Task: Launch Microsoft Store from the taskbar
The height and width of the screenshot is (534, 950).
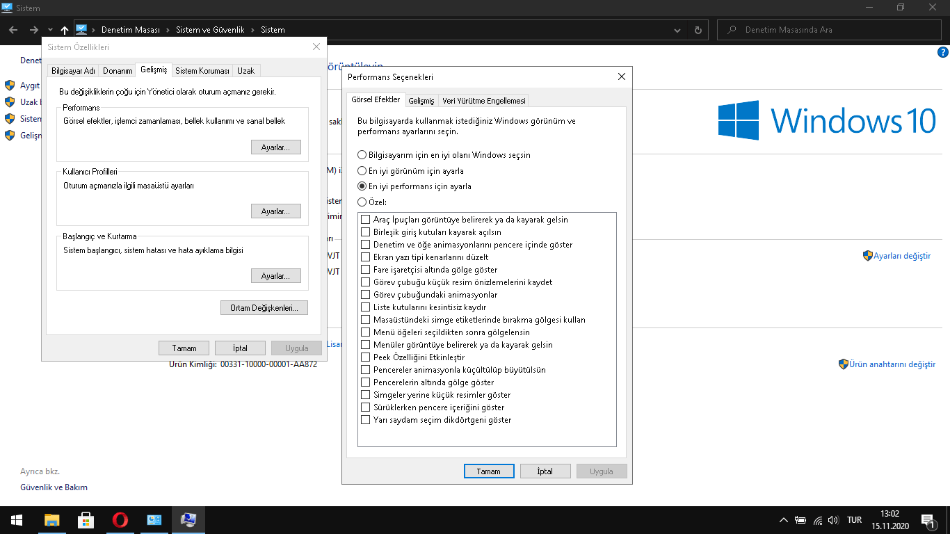Action: [86, 520]
